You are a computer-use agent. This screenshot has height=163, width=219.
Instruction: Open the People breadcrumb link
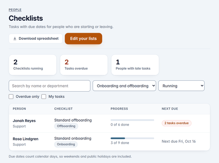15,10
